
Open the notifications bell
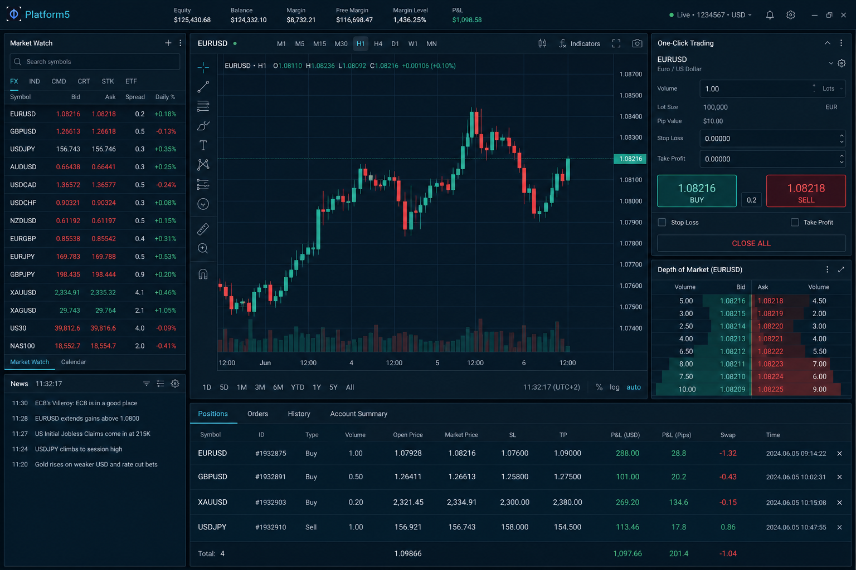(x=770, y=15)
